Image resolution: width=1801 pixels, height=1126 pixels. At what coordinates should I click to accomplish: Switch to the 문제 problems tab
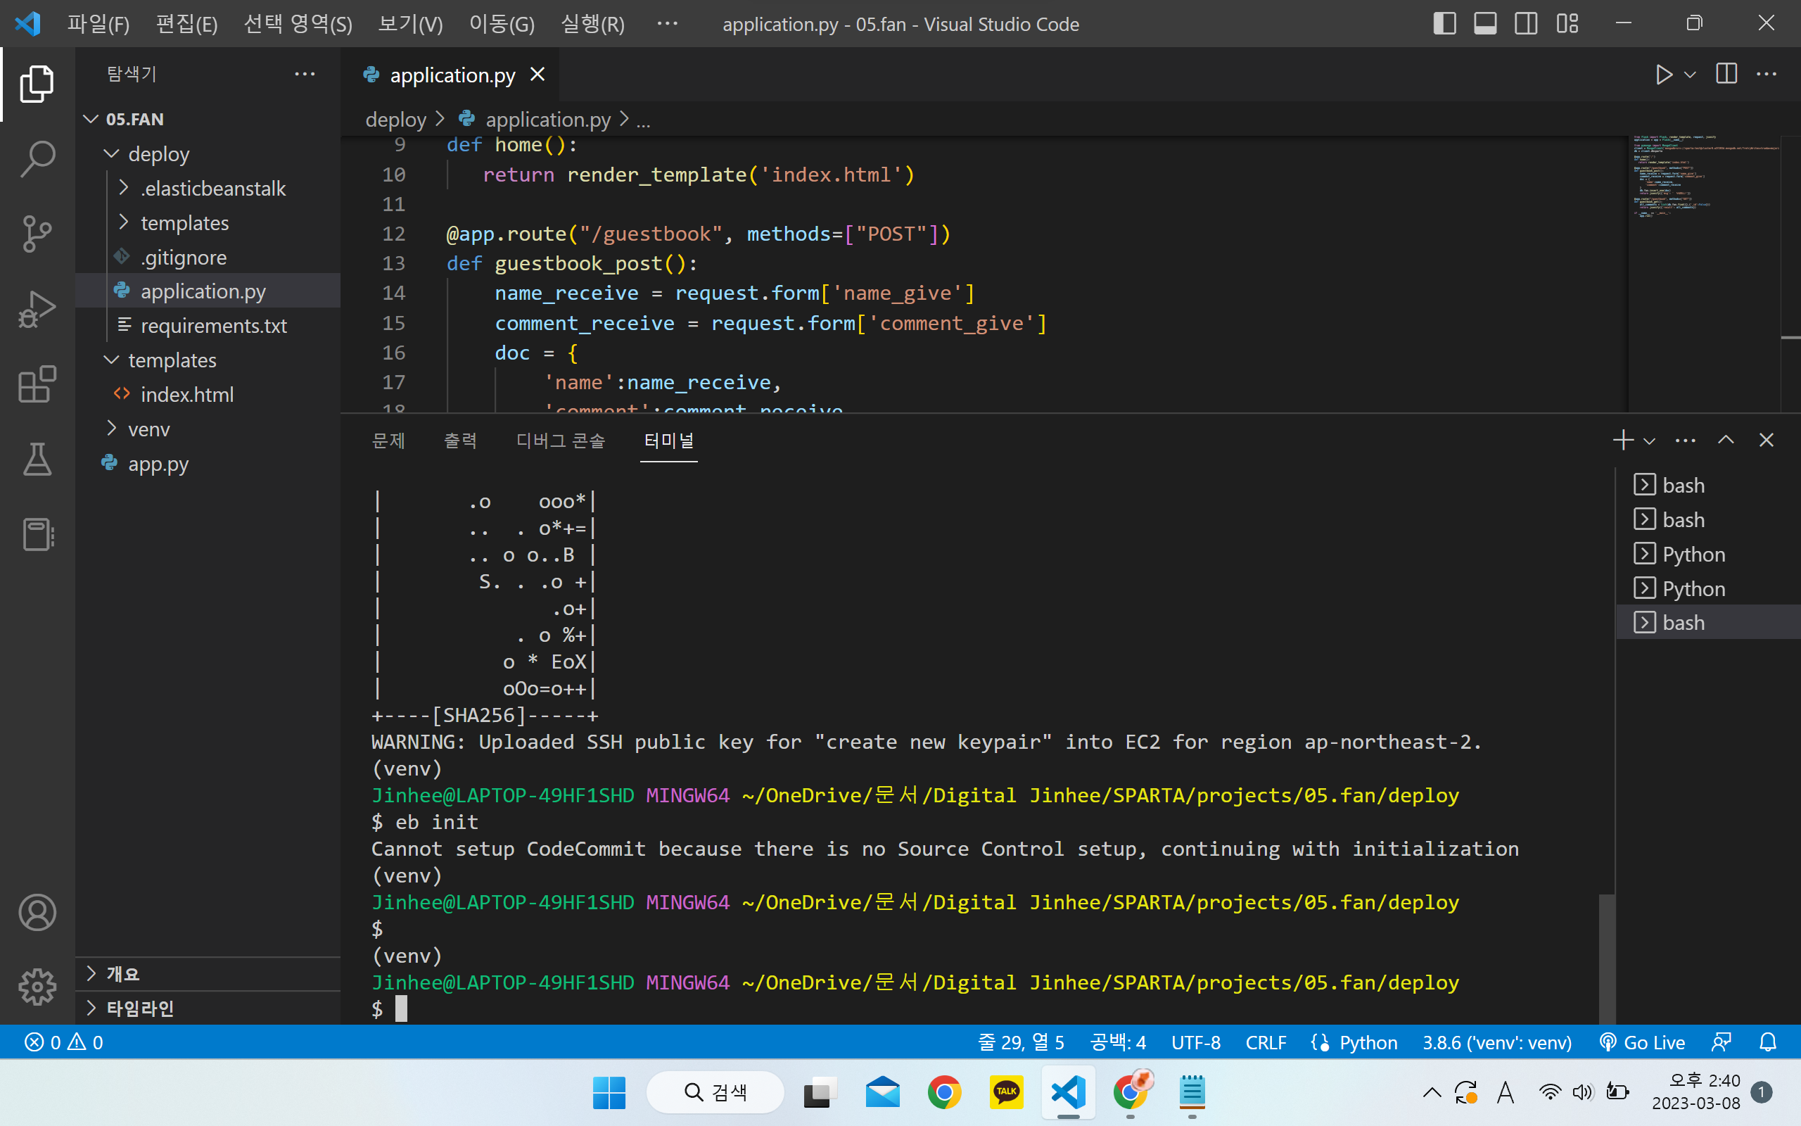[388, 441]
